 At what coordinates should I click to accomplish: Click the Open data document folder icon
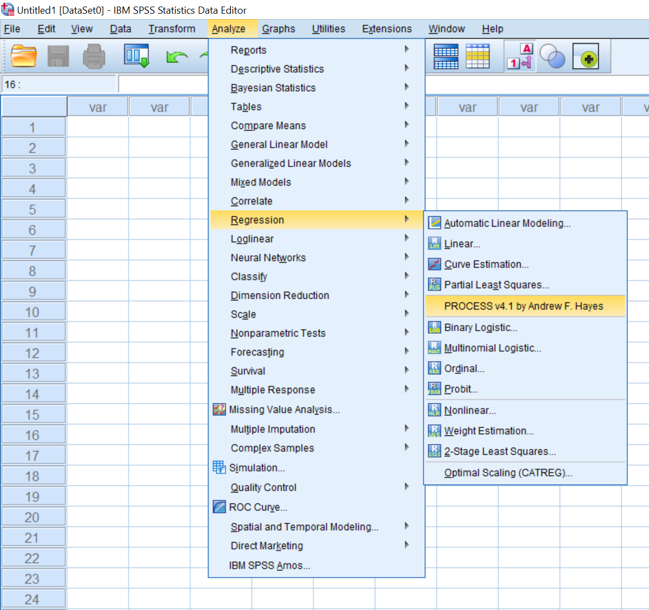[x=24, y=56]
